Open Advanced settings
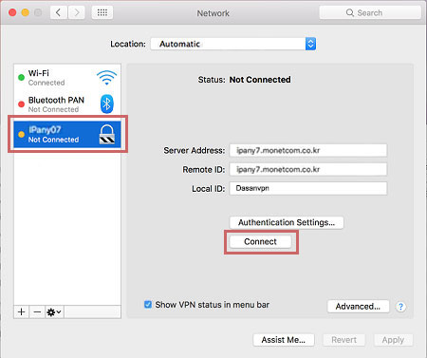Image resolution: width=427 pixels, height=358 pixels. click(x=358, y=307)
